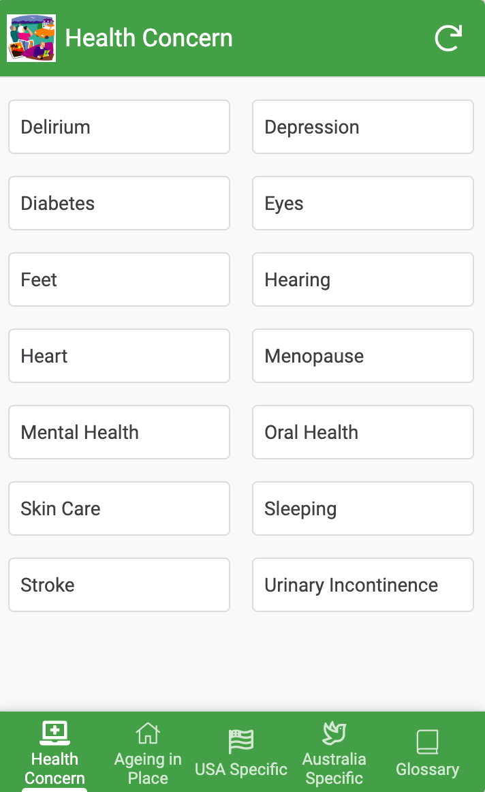Go to Mental Health topic
485x792 pixels.
pyautogui.click(x=119, y=432)
